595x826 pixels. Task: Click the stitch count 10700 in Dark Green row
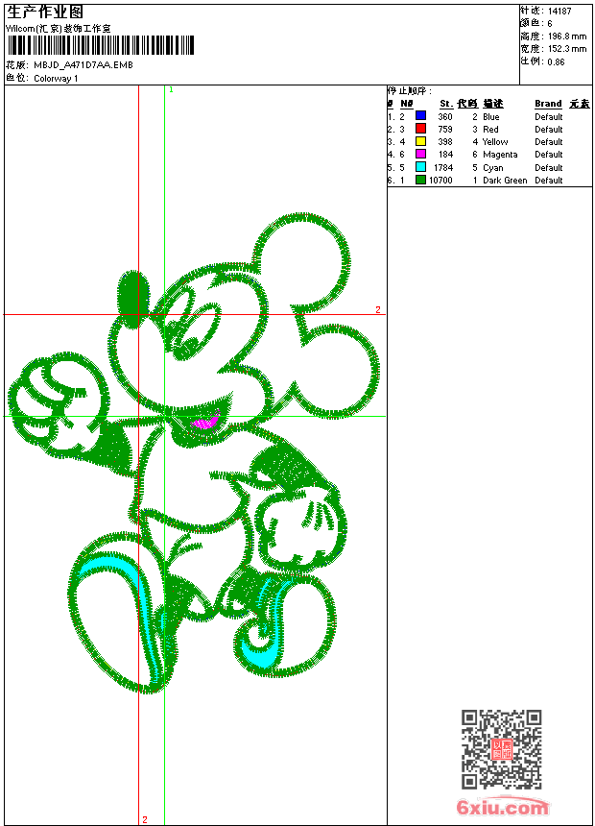click(440, 181)
